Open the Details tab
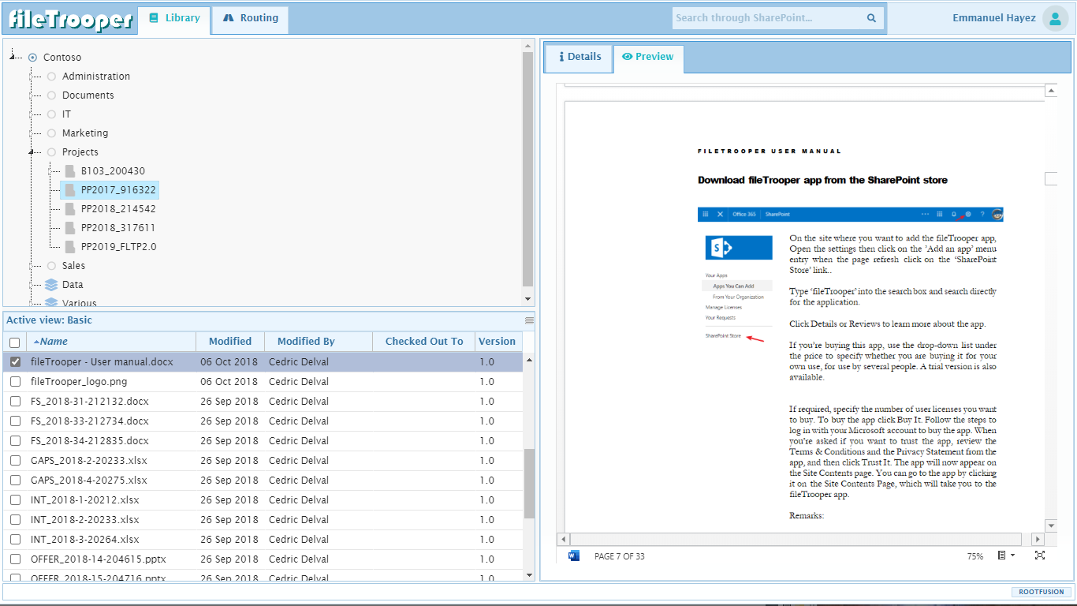This screenshot has width=1077, height=606. tap(579, 57)
